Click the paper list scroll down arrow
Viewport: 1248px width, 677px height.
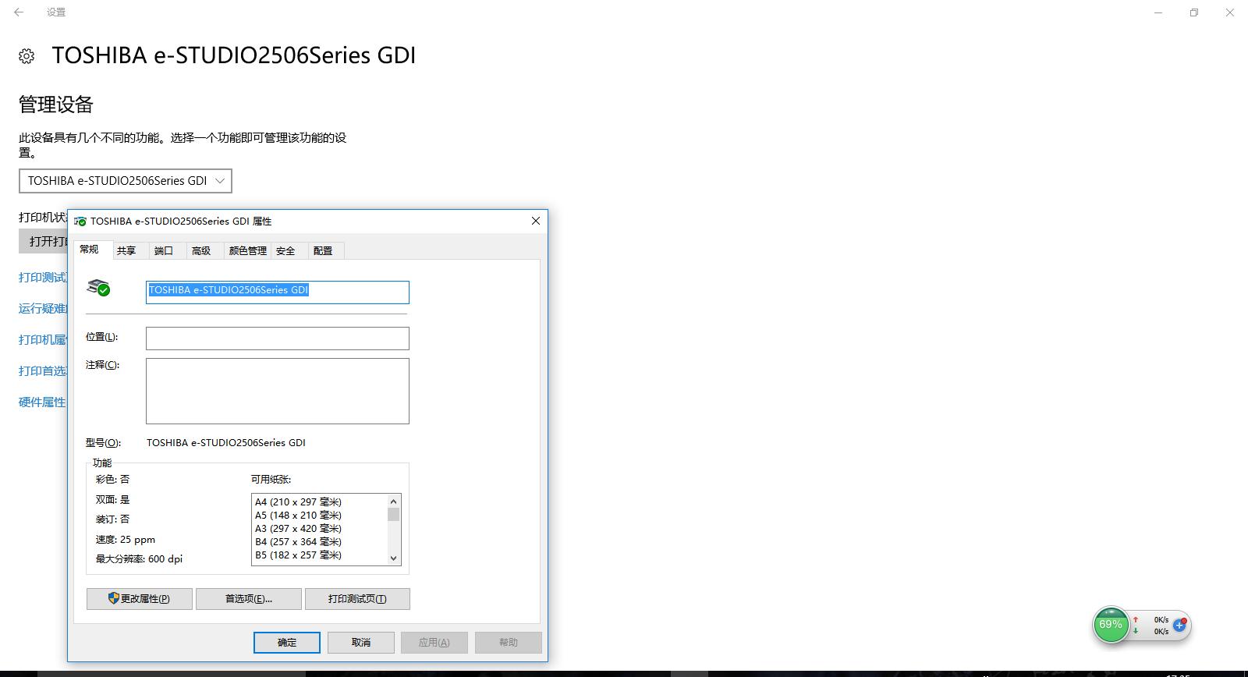(x=394, y=558)
